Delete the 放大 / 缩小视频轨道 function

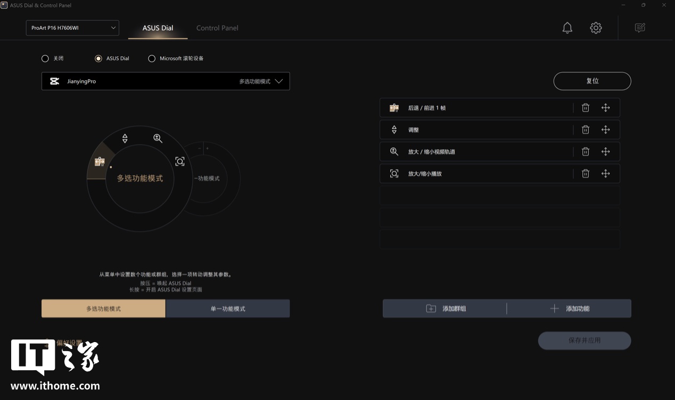586,151
